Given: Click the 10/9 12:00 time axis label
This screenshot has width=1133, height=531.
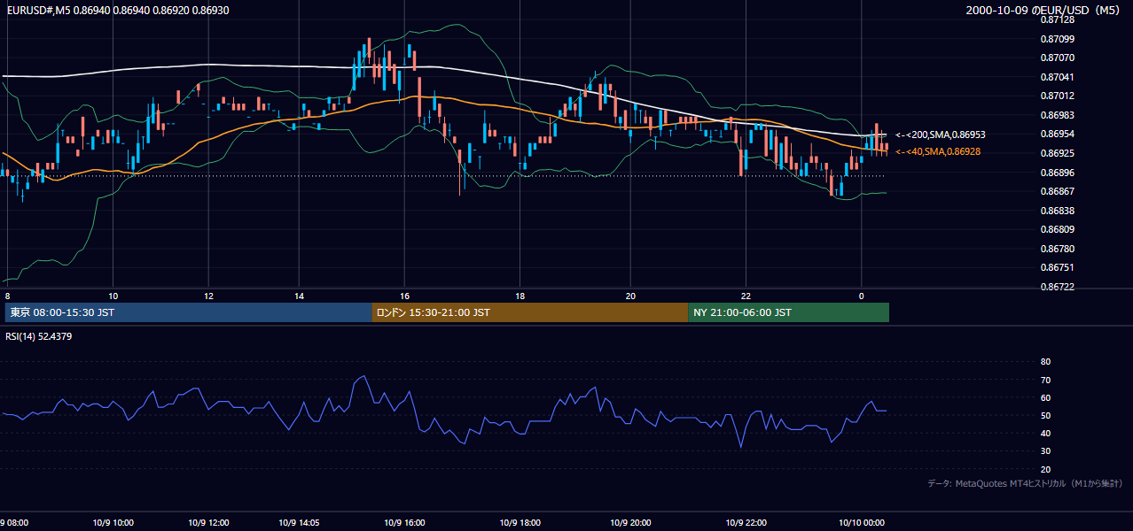Looking at the screenshot, I should [210, 523].
